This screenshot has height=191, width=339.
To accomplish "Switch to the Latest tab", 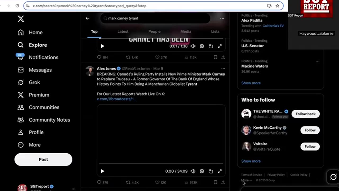I will click(x=123, y=31).
